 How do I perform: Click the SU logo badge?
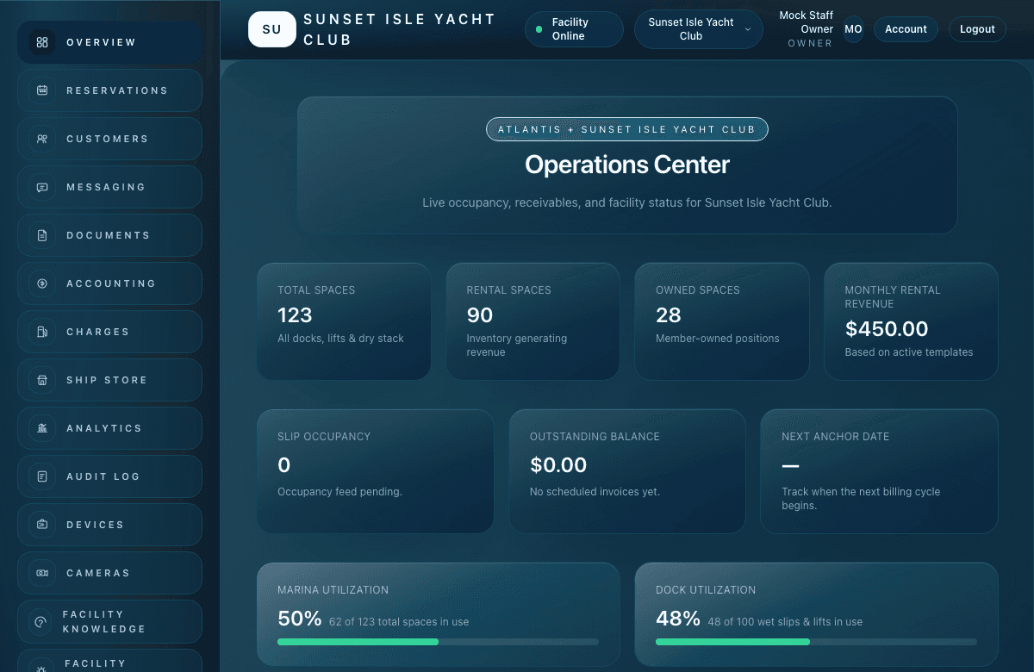click(x=271, y=29)
